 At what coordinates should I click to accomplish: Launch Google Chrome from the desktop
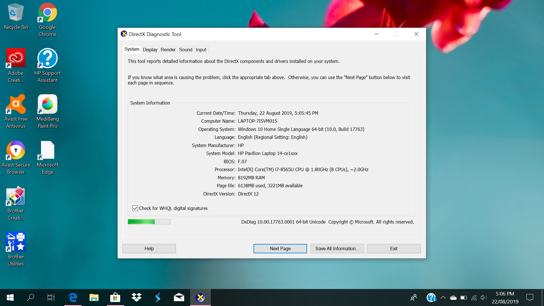pos(47,20)
